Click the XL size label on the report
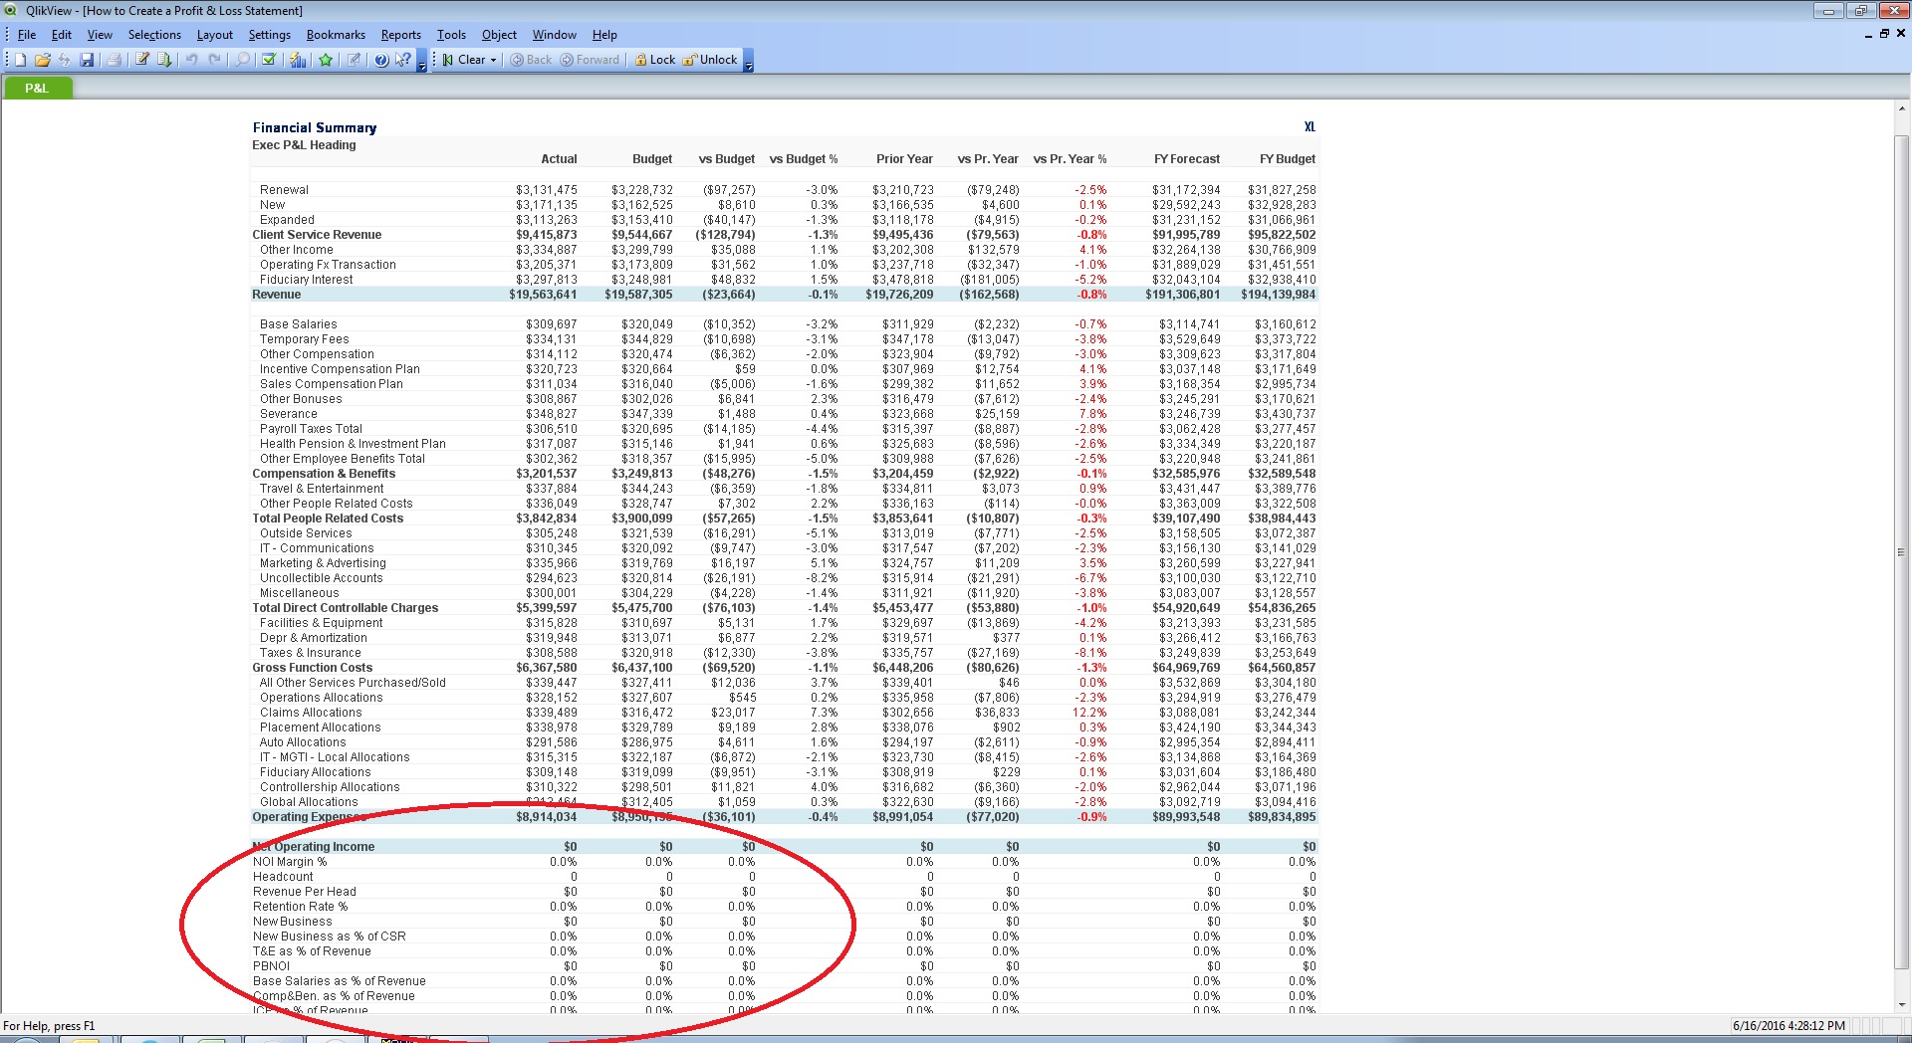The width and height of the screenshot is (1912, 1043). 1310,127
